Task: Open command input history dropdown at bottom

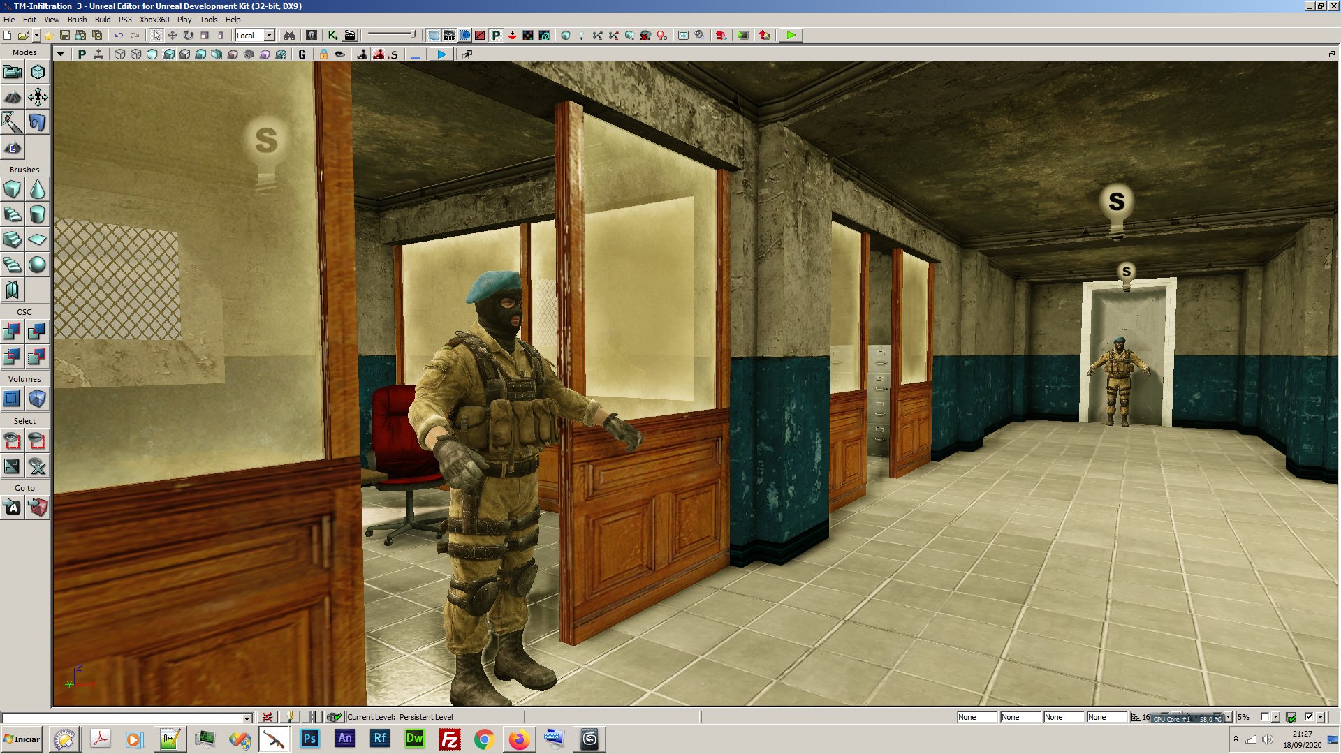Action: coord(247,718)
